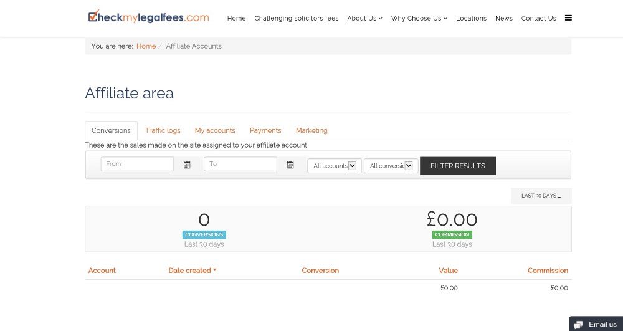Image resolution: width=623 pixels, height=331 pixels.
Task: Click the From date input field
Action: [x=137, y=164]
